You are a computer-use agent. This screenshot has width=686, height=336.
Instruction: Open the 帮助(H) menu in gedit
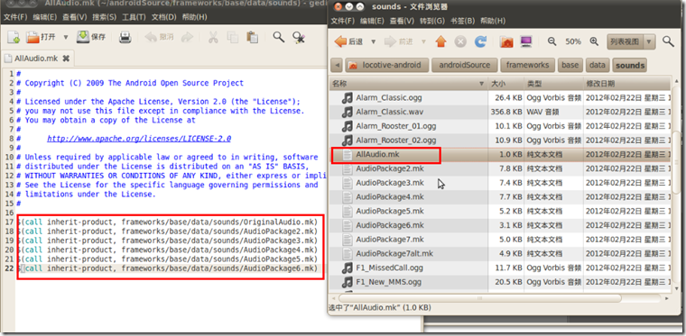coord(195,17)
